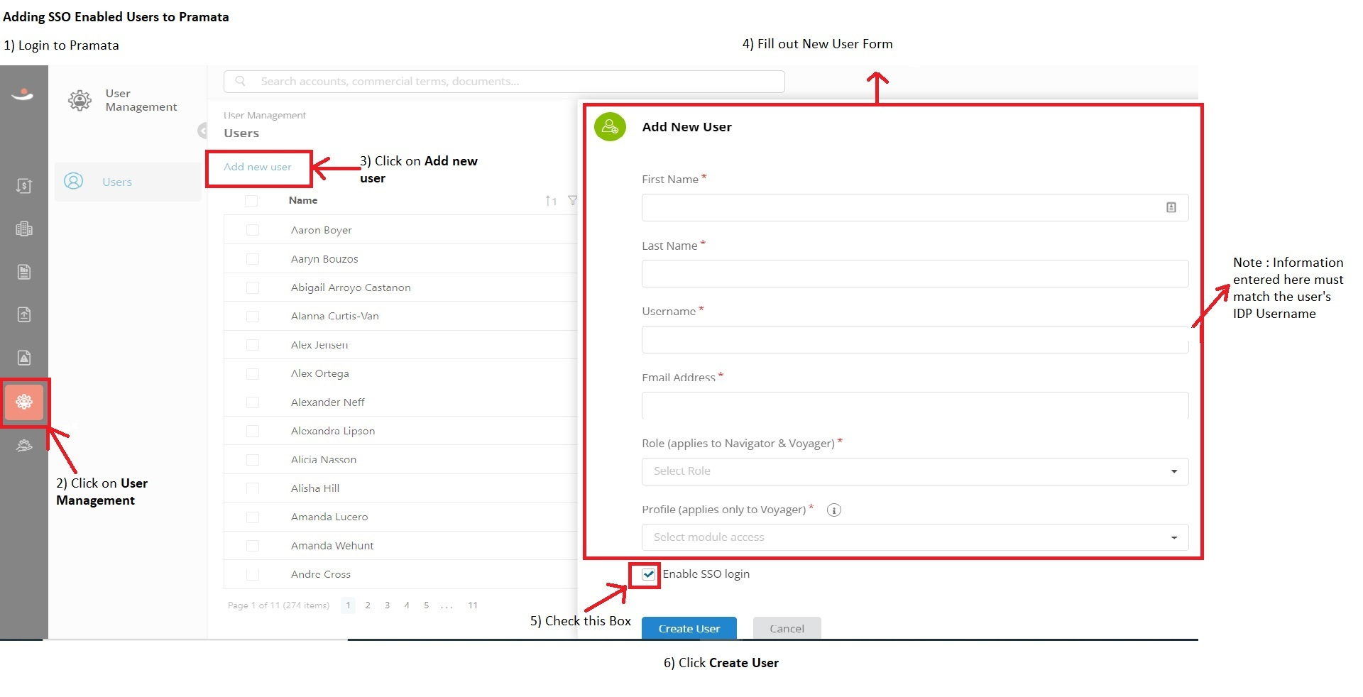Click the current page 1 button
The width and height of the screenshot is (1363, 697).
[348, 605]
